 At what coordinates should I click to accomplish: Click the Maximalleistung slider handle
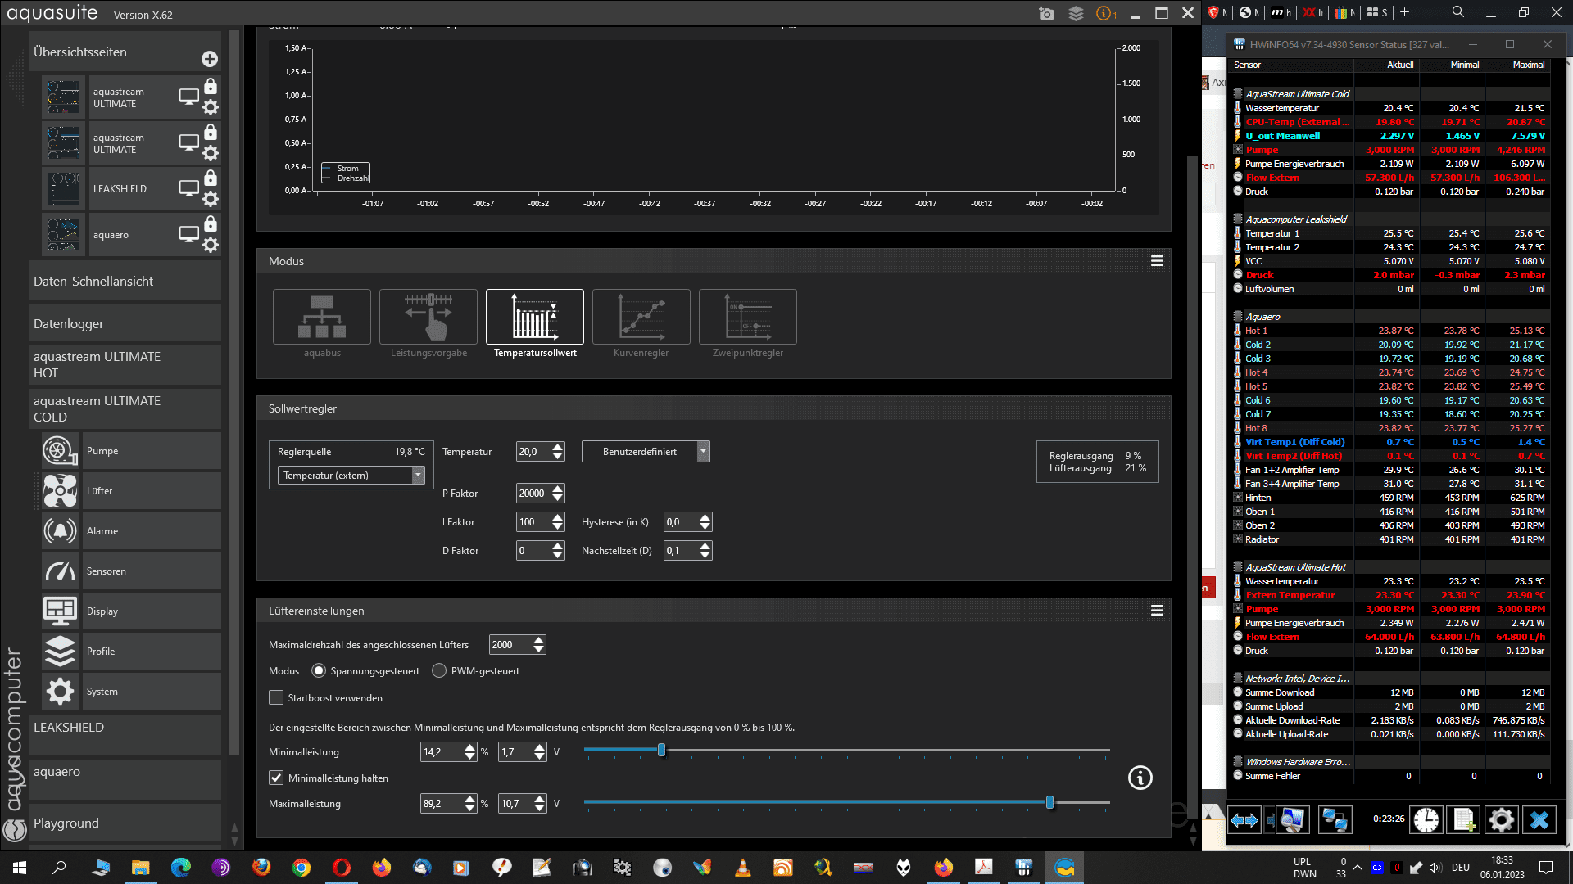(x=1049, y=803)
